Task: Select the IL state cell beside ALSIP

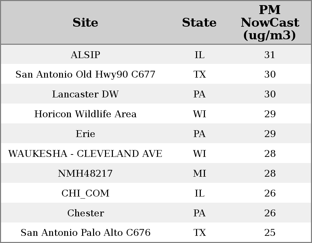Action: 199,55
